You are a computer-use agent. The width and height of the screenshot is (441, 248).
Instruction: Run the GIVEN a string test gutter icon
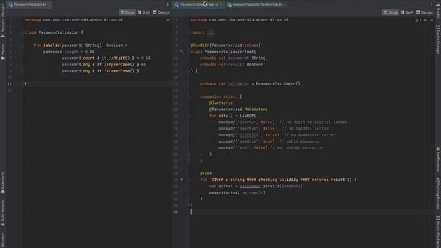[x=182, y=180]
